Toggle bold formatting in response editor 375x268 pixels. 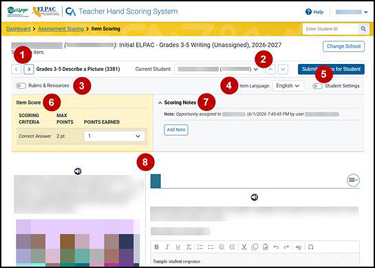(x=157, y=247)
